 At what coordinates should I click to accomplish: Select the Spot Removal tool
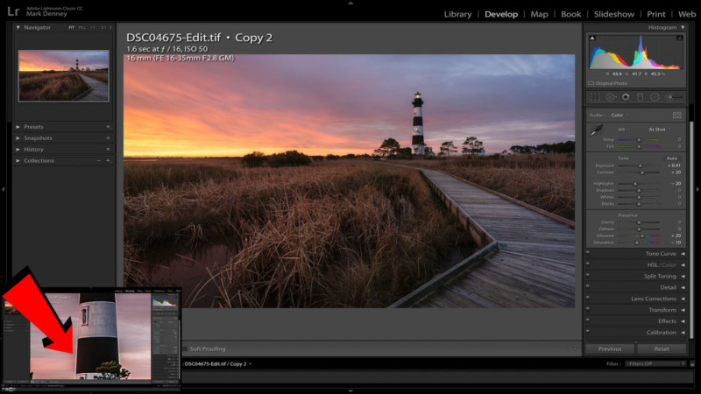[x=610, y=96]
